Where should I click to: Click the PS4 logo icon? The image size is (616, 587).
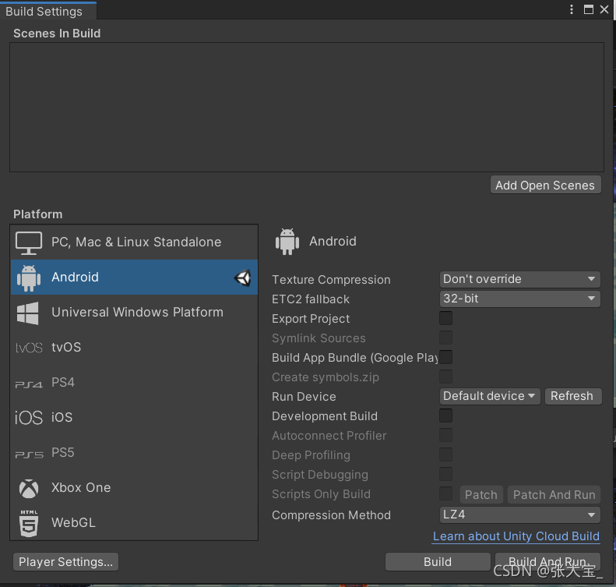click(x=29, y=384)
